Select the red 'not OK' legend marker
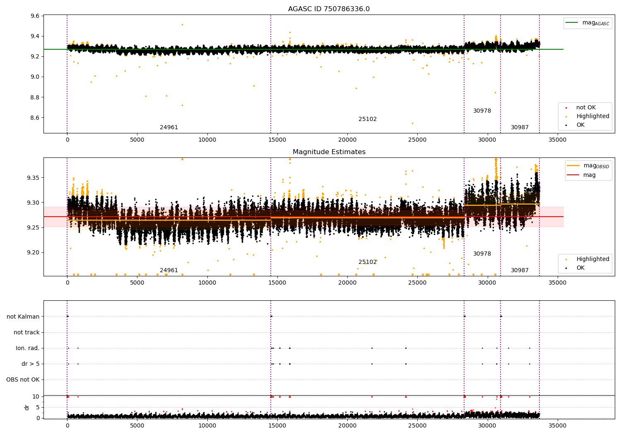The image size is (621, 435). coord(566,108)
